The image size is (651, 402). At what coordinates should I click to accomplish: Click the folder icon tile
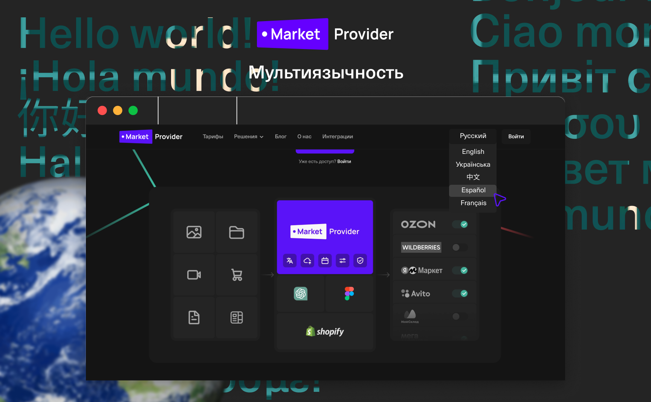(237, 232)
